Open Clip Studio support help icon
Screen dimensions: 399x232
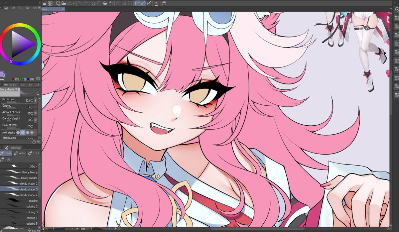pyautogui.click(x=164, y=3)
